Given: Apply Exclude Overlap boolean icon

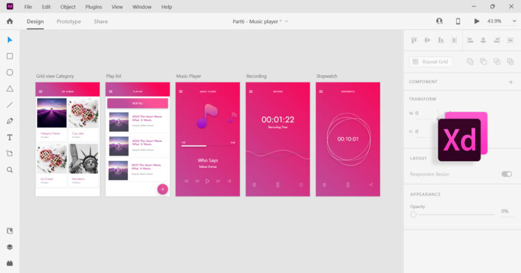Looking at the screenshot, I should coord(510,61).
